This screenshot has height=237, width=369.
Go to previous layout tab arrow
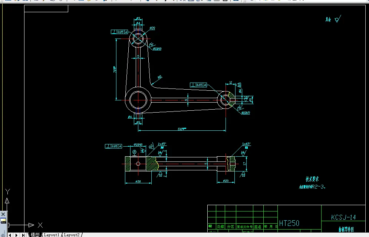pos(10,235)
